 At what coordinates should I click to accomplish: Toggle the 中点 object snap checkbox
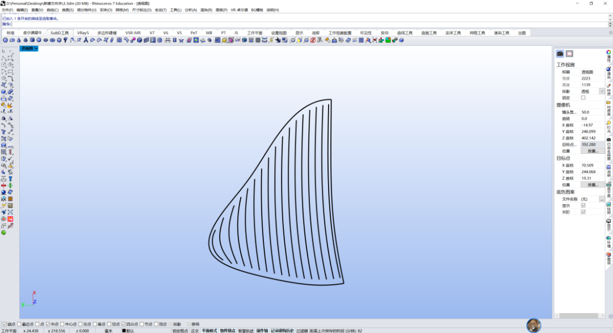point(48,324)
